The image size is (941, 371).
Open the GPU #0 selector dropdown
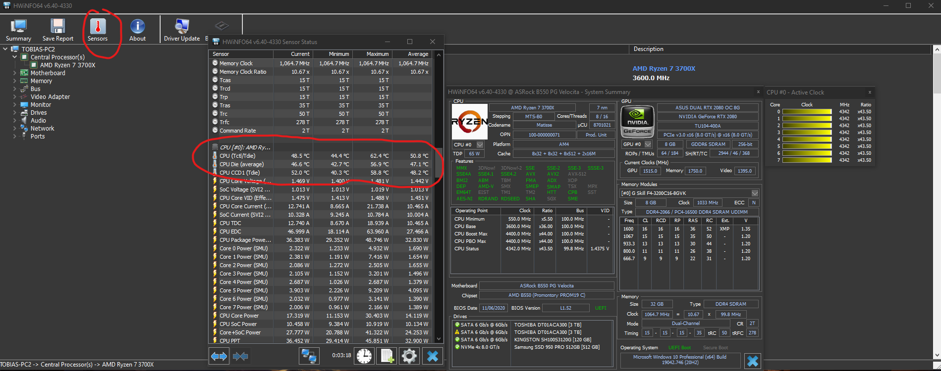(648, 144)
